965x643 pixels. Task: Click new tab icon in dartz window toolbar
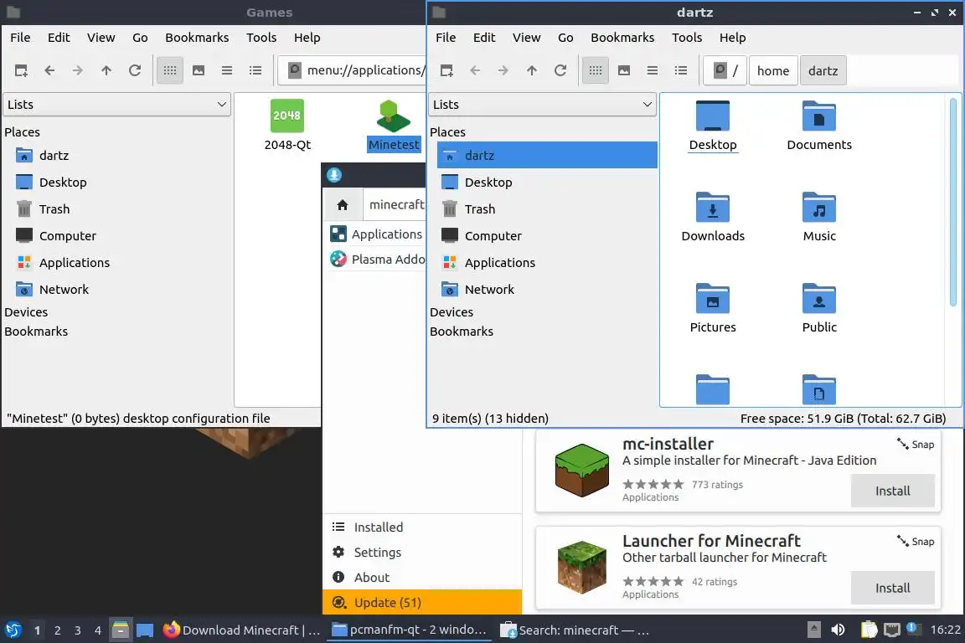point(446,70)
